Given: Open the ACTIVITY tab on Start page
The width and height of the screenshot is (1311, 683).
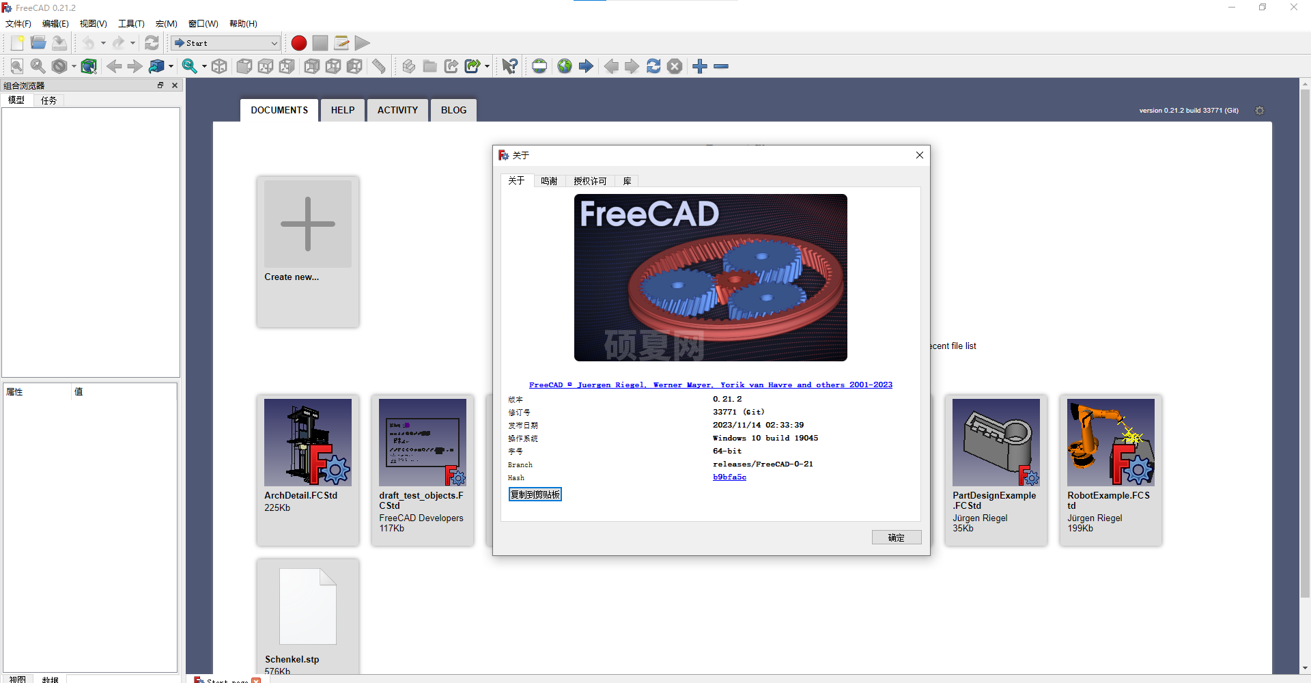Looking at the screenshot, I should 397,110.
